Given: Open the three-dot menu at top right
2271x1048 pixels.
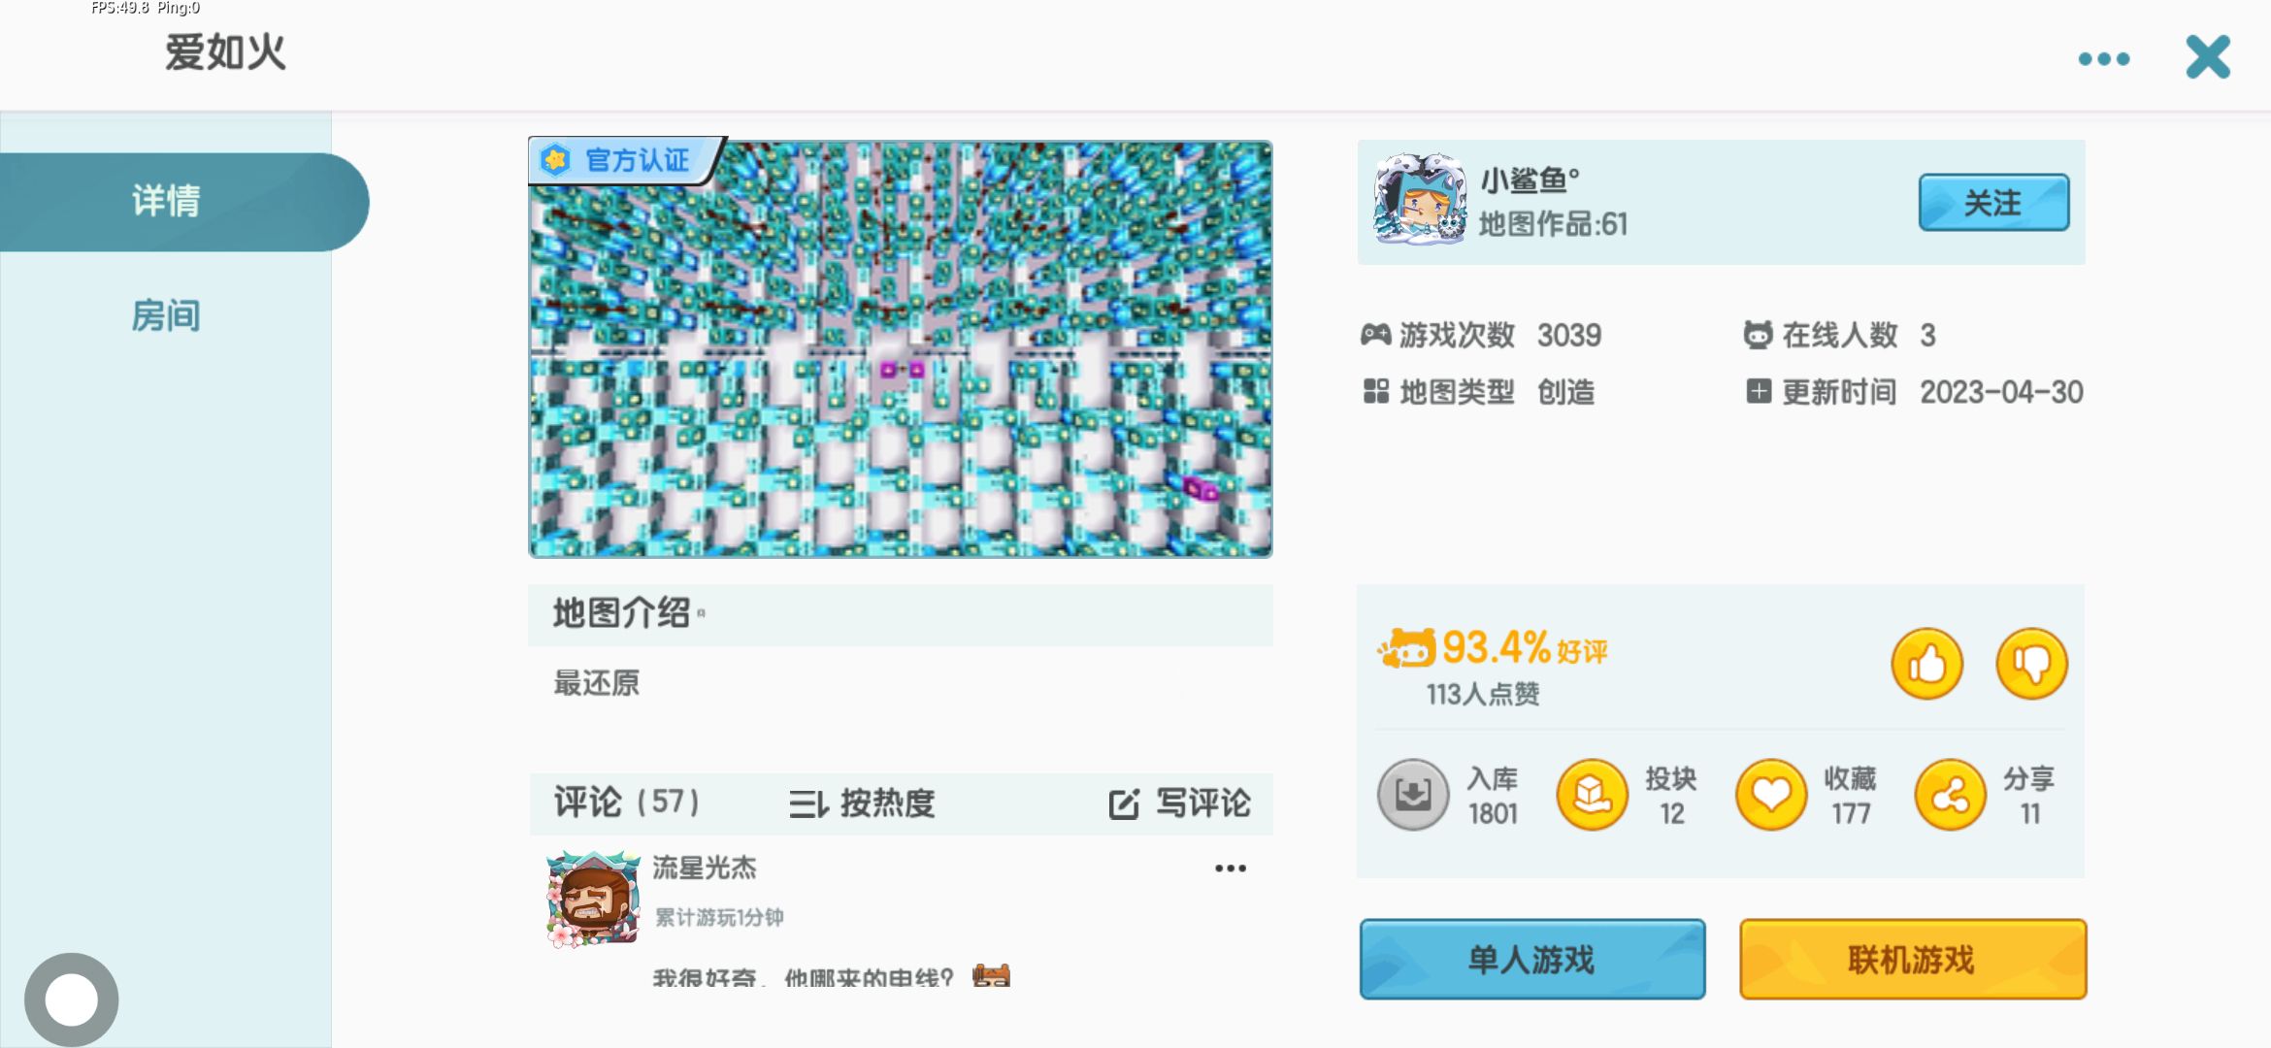Looking at the screenshot, I should (2104, 59).
